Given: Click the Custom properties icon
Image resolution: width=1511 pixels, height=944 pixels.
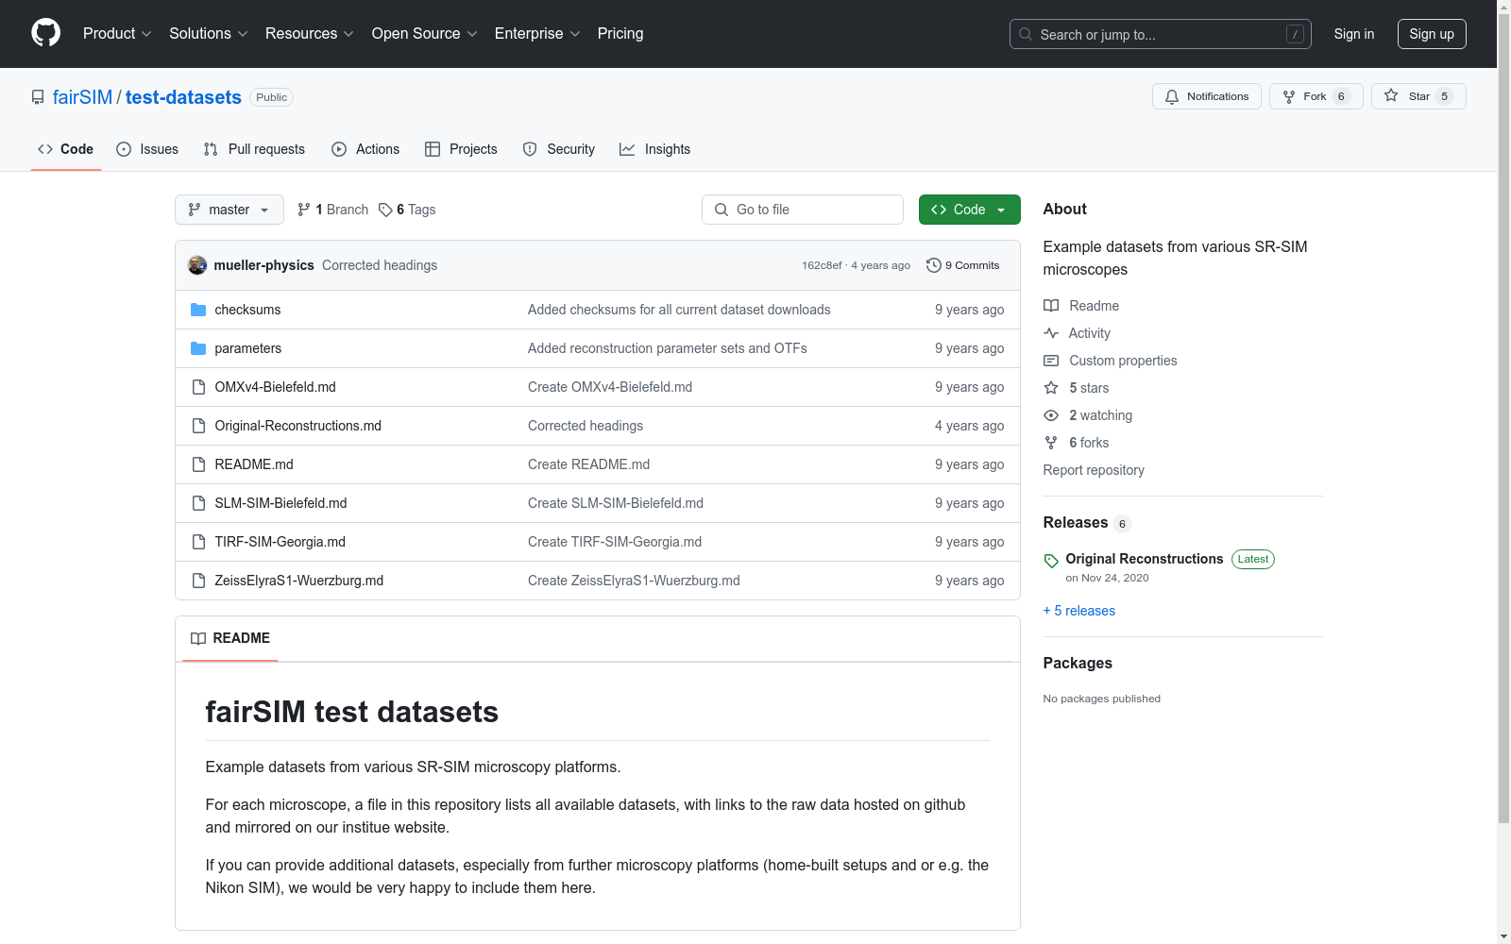Looking at the screenshot, I should (x=1051, y=361).
